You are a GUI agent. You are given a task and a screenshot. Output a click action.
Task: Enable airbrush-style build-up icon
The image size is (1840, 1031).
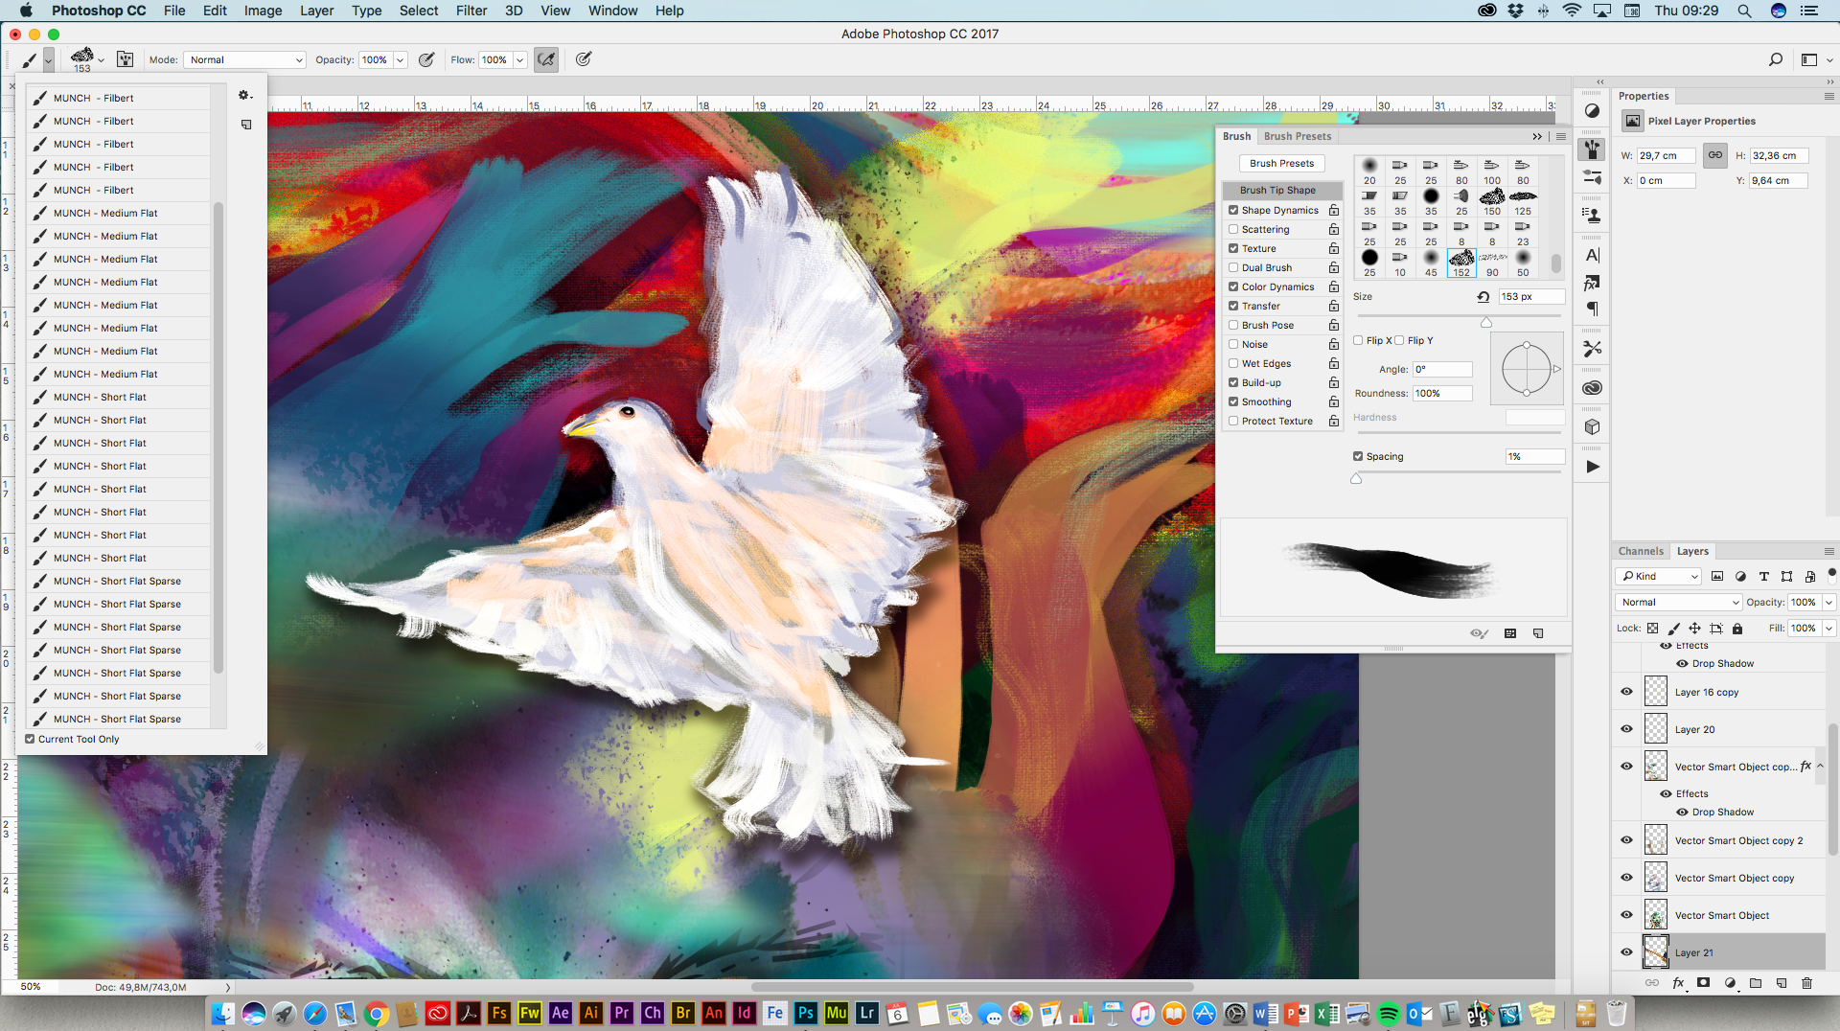546,59
